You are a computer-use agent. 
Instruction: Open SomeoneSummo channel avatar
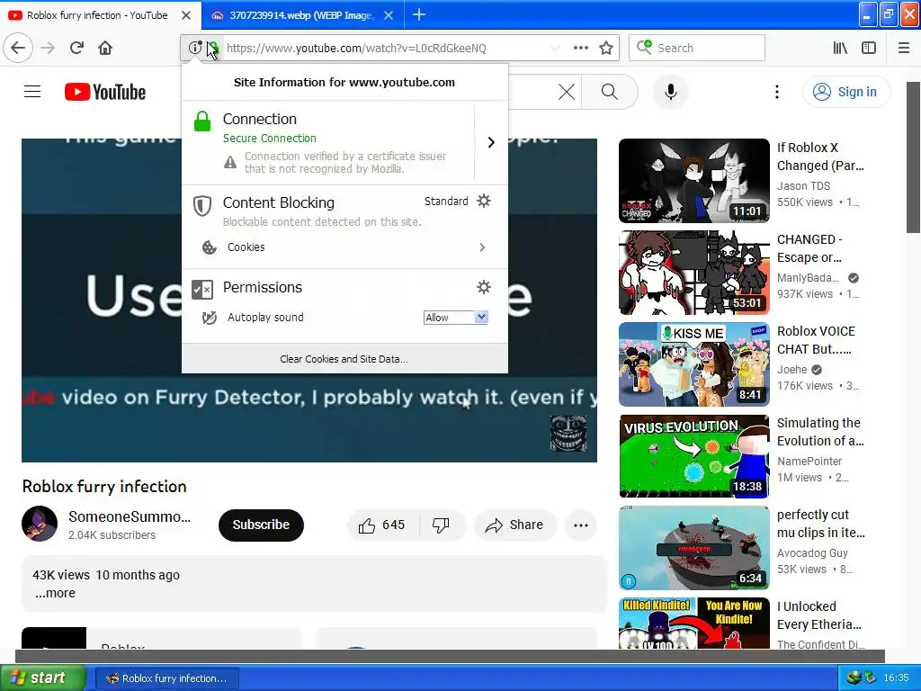(40, 524)
